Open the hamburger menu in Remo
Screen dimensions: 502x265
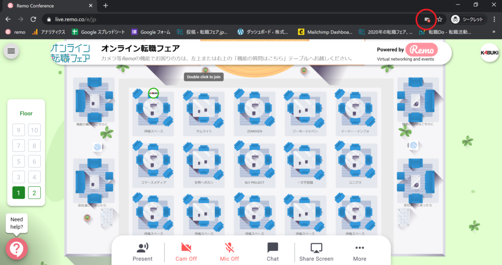[x=11, y=51]
